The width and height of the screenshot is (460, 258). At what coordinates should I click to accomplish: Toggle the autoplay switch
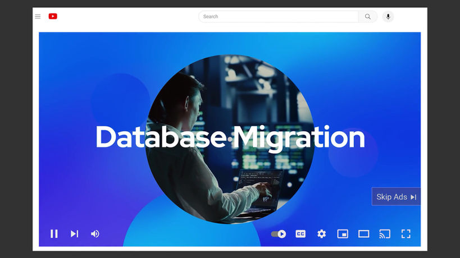tap(279, 234)
